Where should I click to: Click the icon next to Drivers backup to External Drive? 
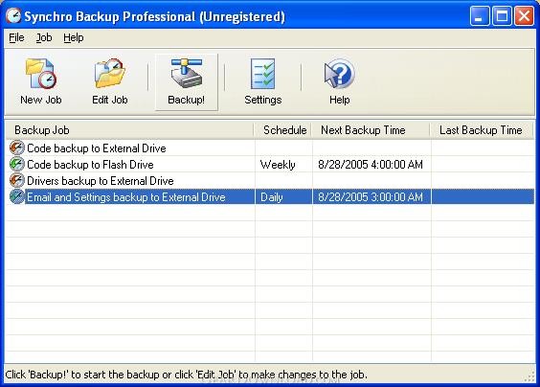point(16,180)
